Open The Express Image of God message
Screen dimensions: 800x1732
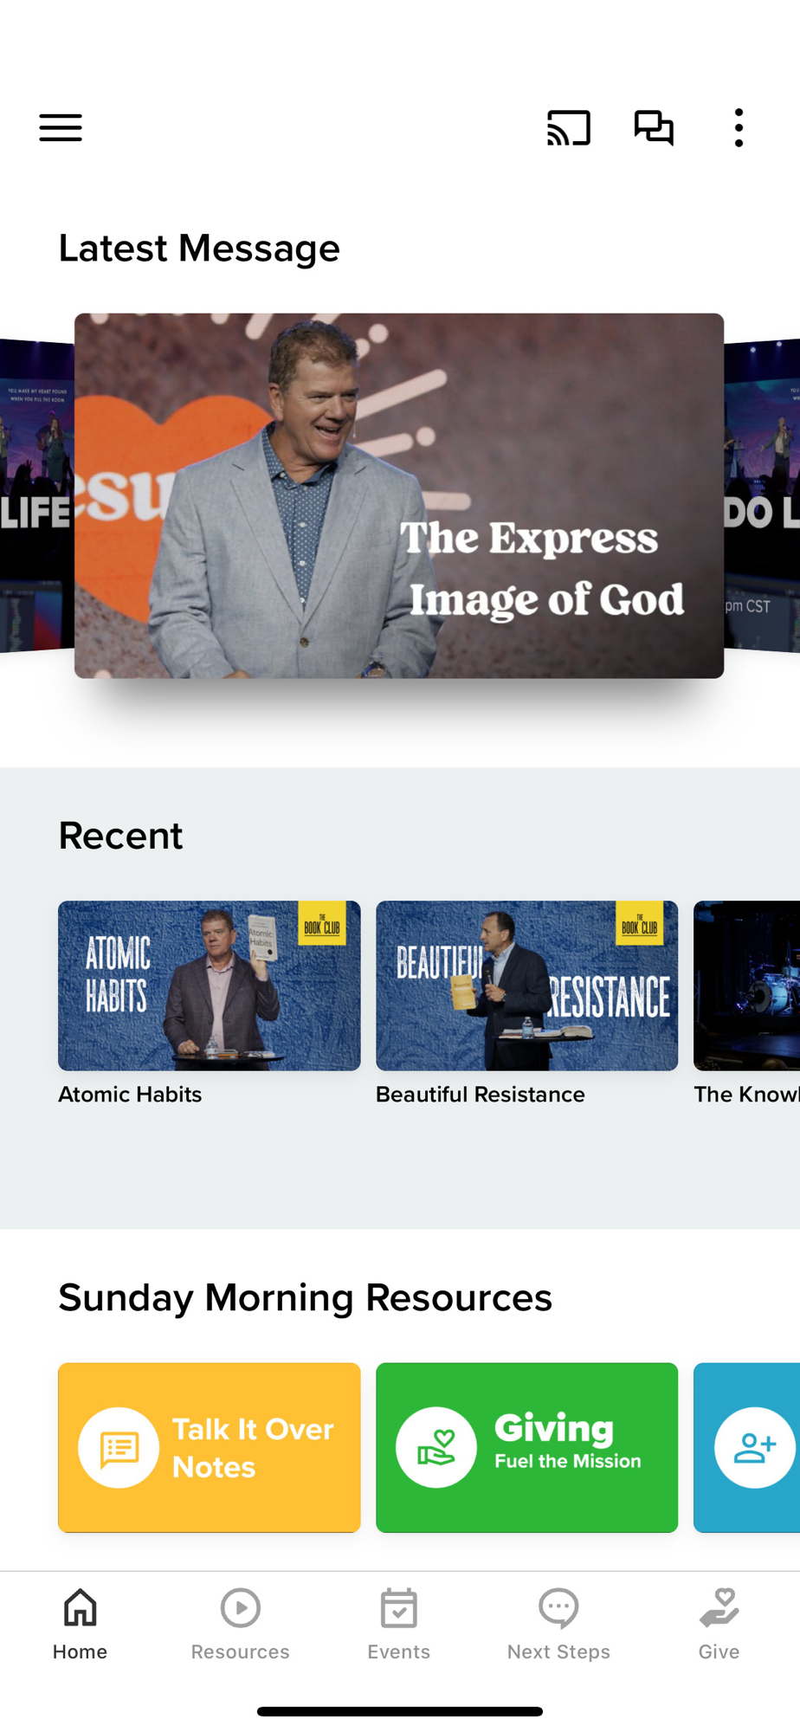click(399, 495)
